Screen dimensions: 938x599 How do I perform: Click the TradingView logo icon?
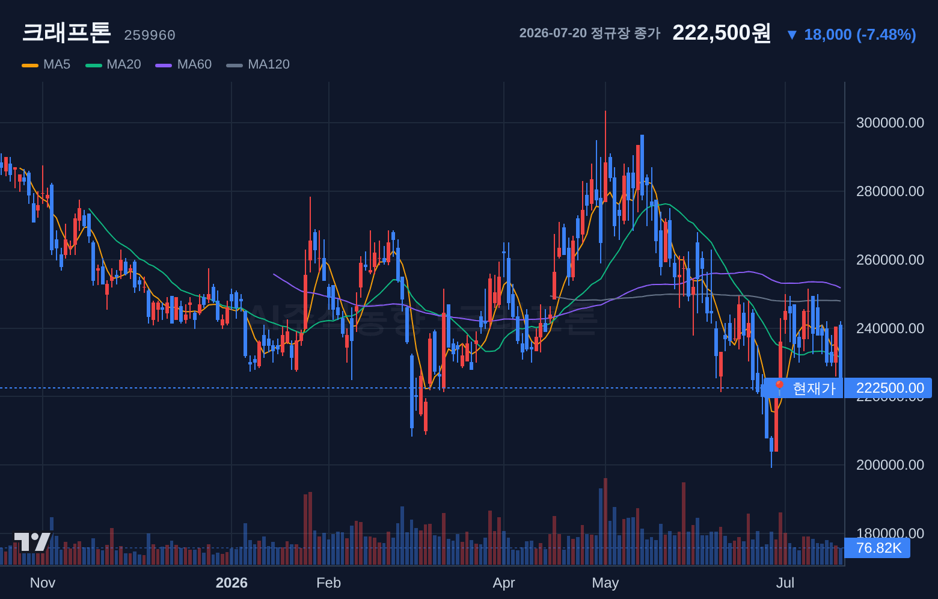click(32, 542)
